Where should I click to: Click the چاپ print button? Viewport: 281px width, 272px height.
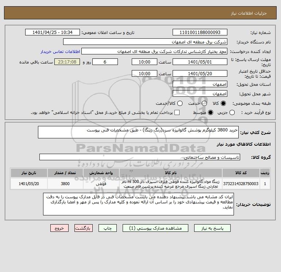(108, 228)
